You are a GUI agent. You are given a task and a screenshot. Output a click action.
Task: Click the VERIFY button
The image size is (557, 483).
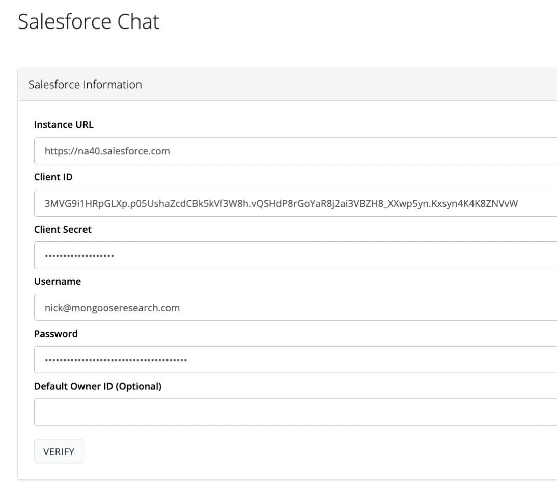[59, 451]
